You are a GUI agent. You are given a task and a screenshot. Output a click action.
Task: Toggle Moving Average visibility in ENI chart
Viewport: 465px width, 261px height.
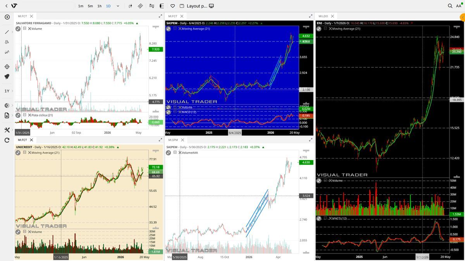pyautogui.click(x=319, y=29)
